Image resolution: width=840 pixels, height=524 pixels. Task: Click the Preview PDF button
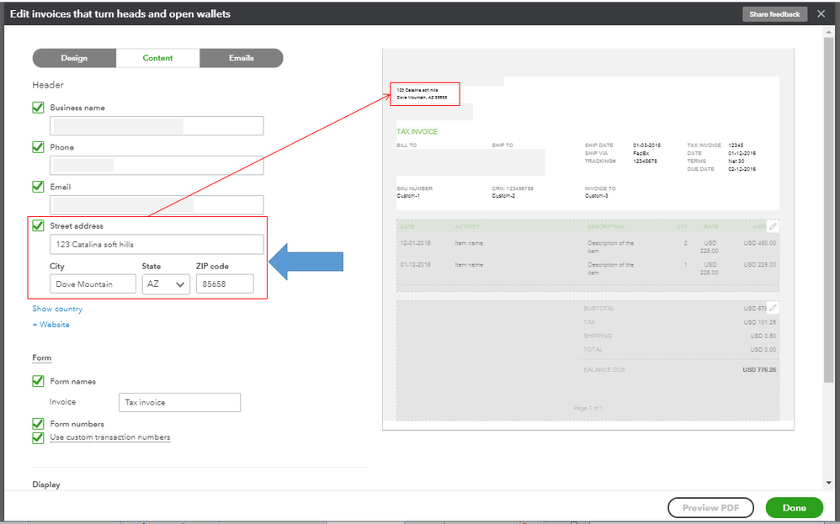click(x=710, y=507)
